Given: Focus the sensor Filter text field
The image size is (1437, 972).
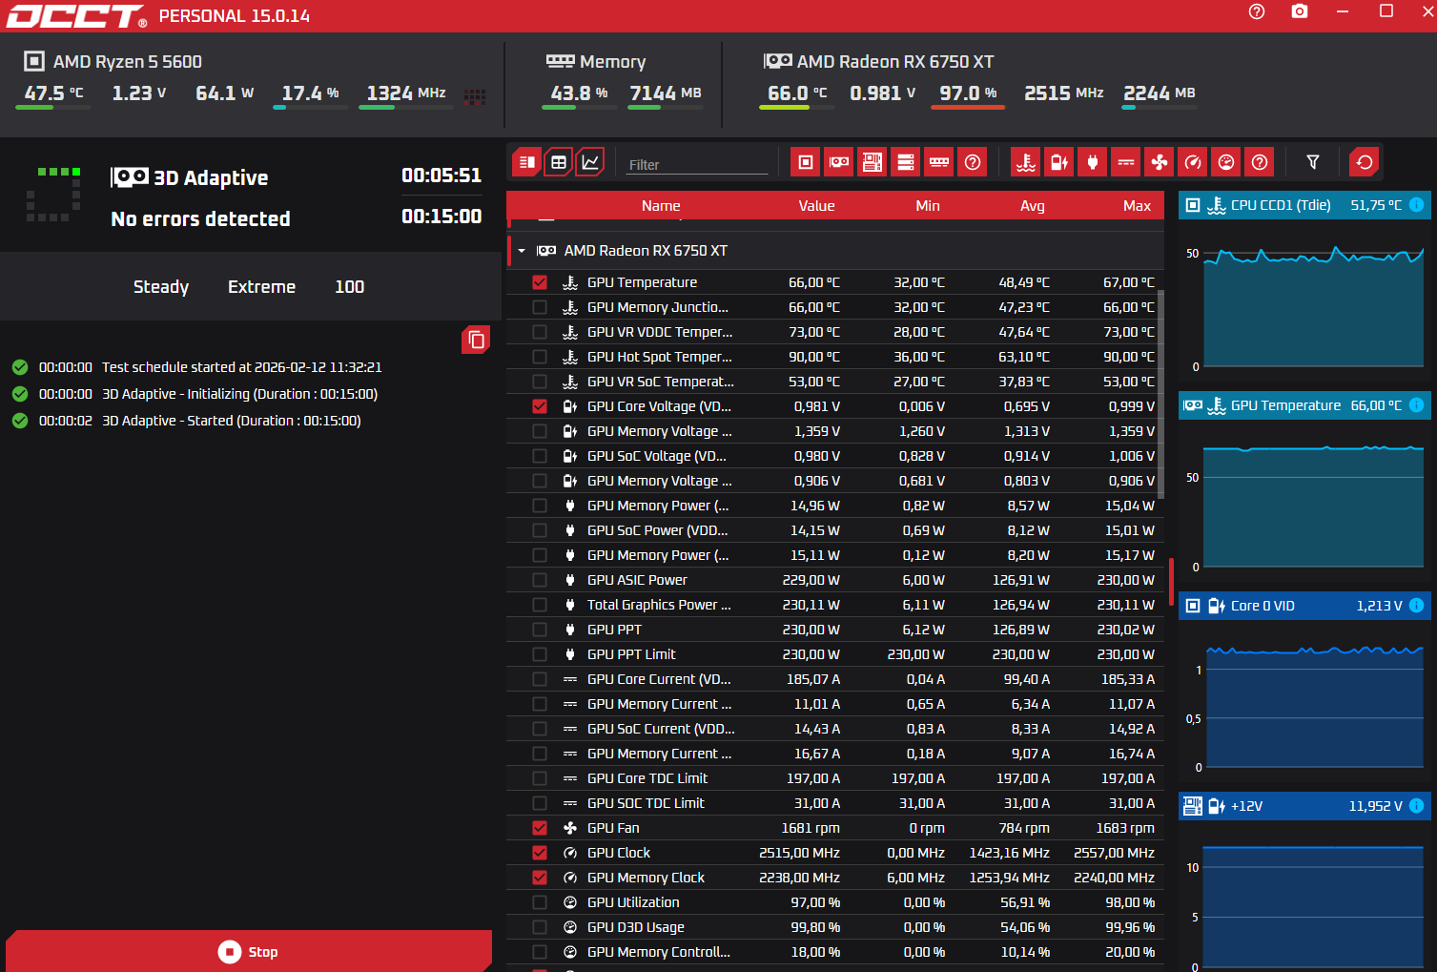Looking at the screenshot, I should coord(697,164).
